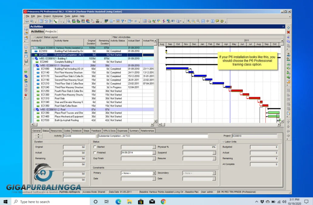Click the Gantt chart horizontal scrollbar
Screen dimensions: 313x205
220,124
